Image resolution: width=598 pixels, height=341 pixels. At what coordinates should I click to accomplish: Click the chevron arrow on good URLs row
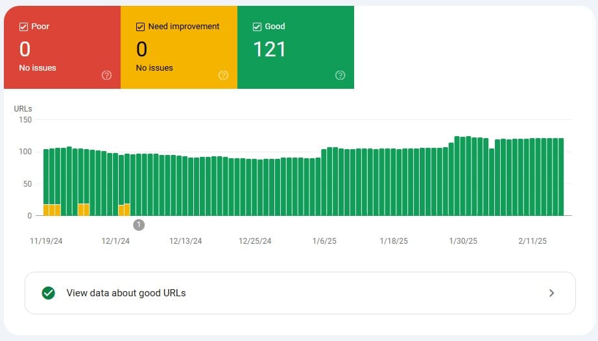click(x=551, y=293)
